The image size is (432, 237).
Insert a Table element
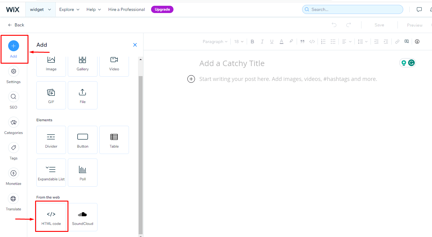pyautogui.click(x=114, y=140)
